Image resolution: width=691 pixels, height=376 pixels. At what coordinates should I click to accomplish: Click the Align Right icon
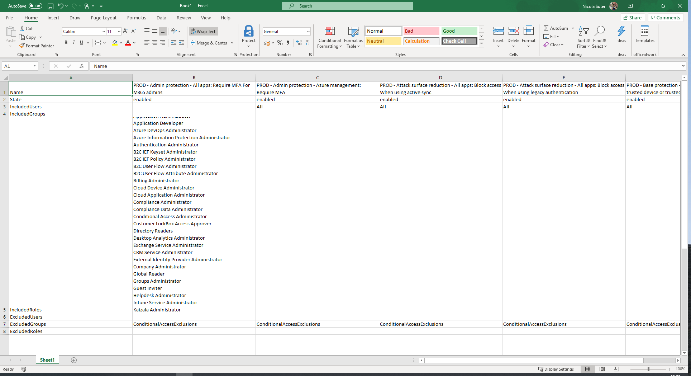(x=163, y=43)
